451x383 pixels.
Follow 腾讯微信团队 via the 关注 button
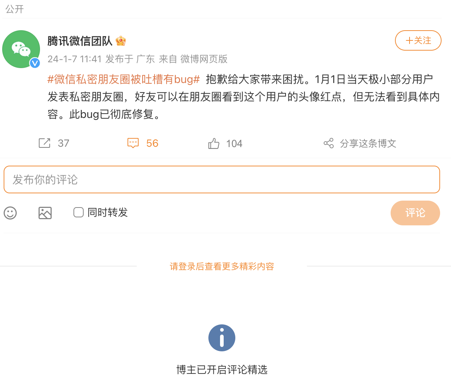[418, 40]
